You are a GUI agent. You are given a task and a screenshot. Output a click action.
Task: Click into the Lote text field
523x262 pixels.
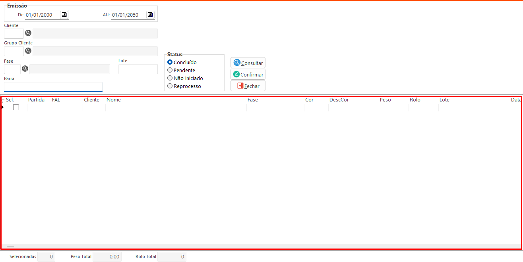click(x=138, y=69)
